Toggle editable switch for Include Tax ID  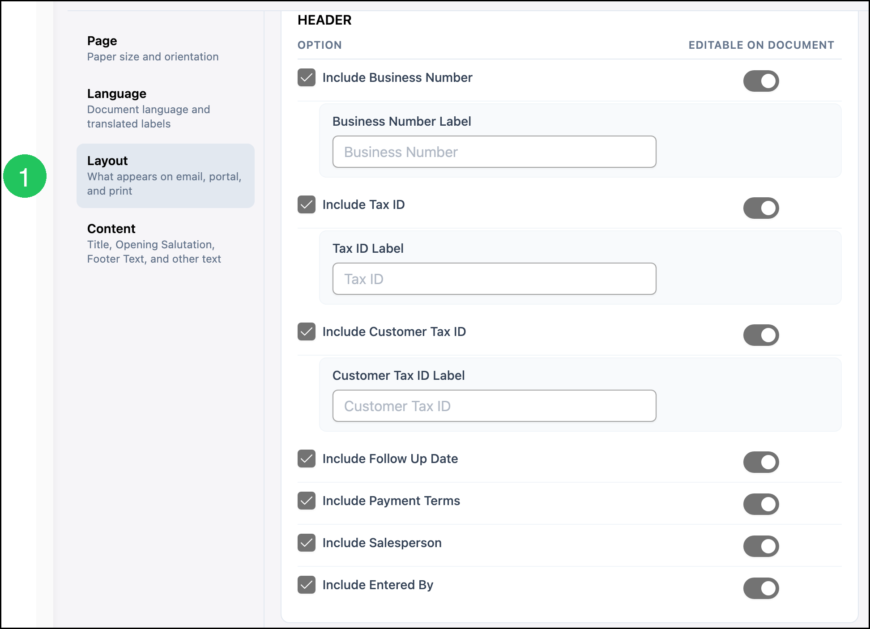761,208
